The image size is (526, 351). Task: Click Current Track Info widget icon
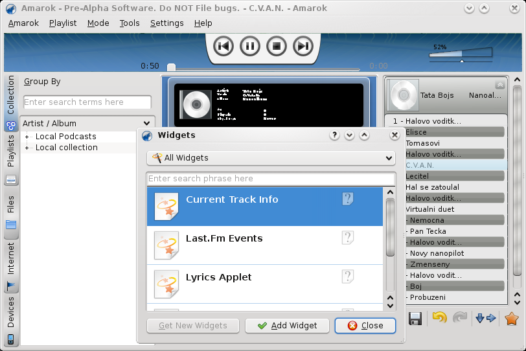[166, 207]
